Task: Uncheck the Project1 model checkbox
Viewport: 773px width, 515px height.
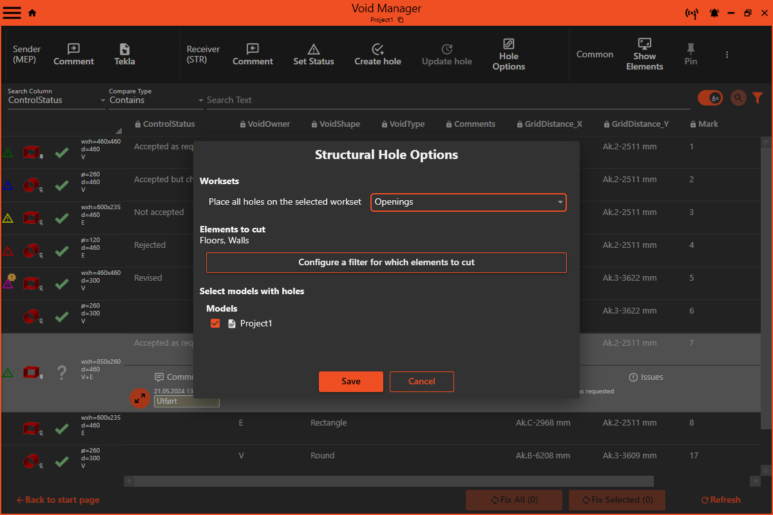Action: 216,323
